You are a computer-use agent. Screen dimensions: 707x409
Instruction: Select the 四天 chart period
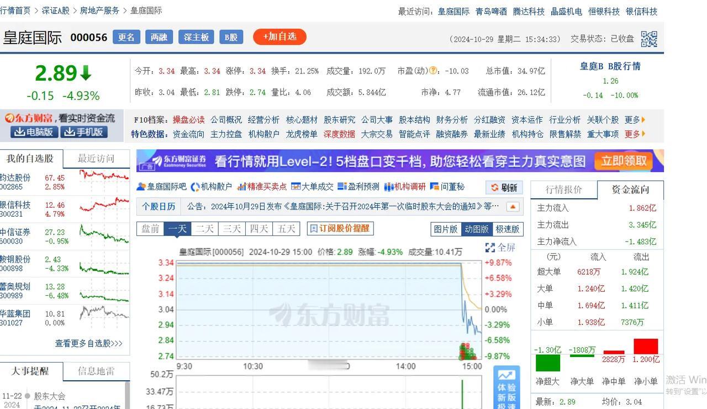pos(258,229)
